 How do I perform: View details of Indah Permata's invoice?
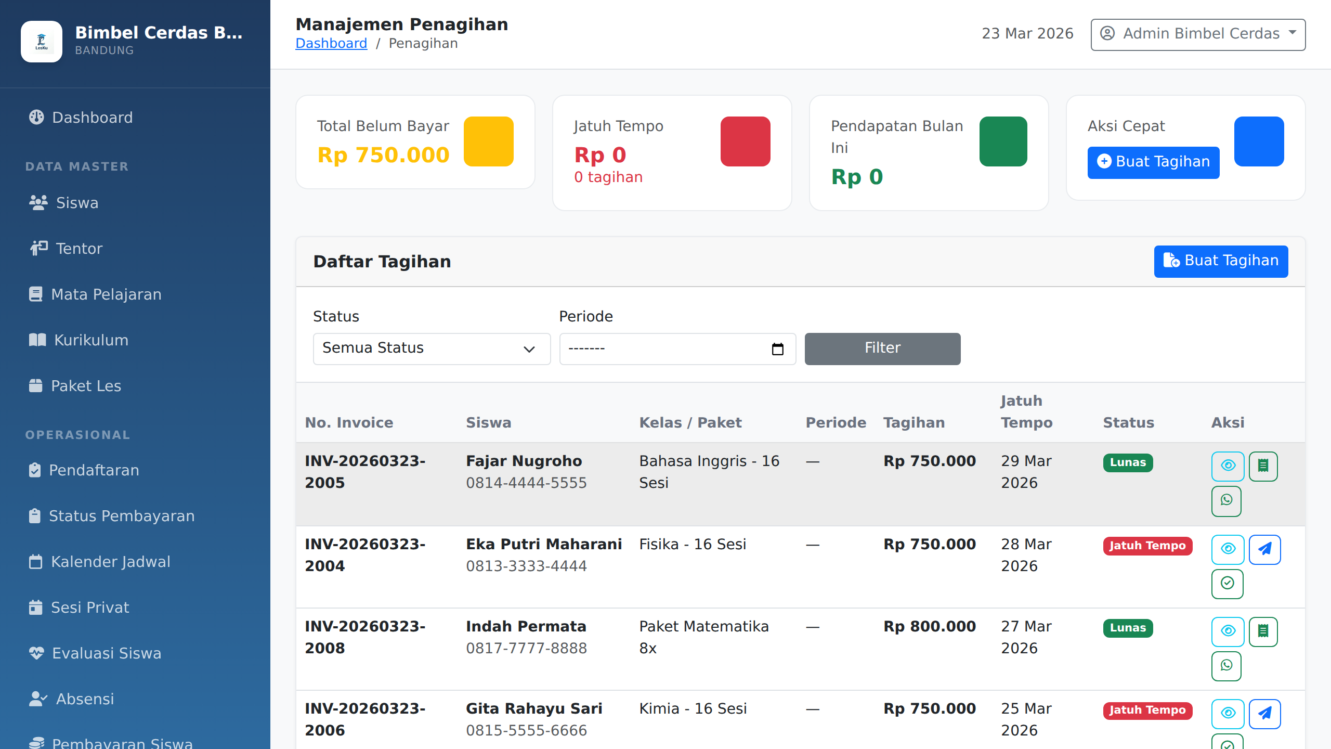(x=1228, y=631)
